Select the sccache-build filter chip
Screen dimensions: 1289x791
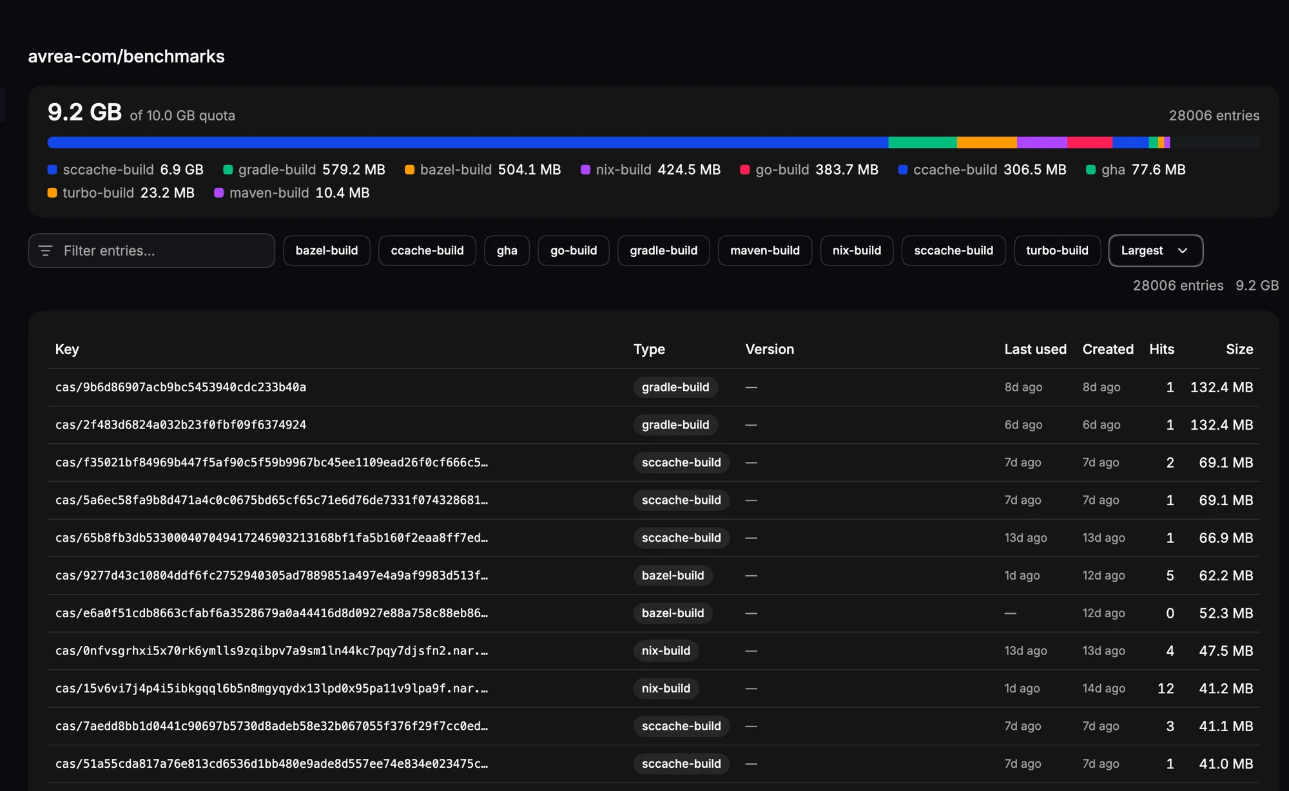[954, 251]
